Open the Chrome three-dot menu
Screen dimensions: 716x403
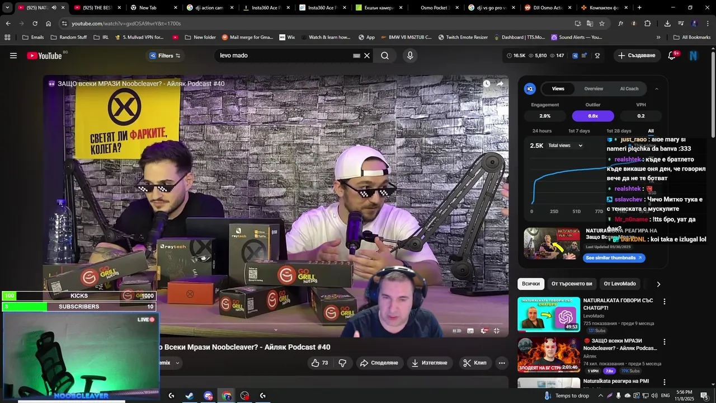[707, 24]
